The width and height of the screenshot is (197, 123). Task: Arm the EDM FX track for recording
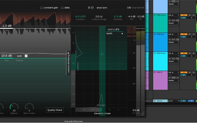pyautogui.click(x=194, y=73)
